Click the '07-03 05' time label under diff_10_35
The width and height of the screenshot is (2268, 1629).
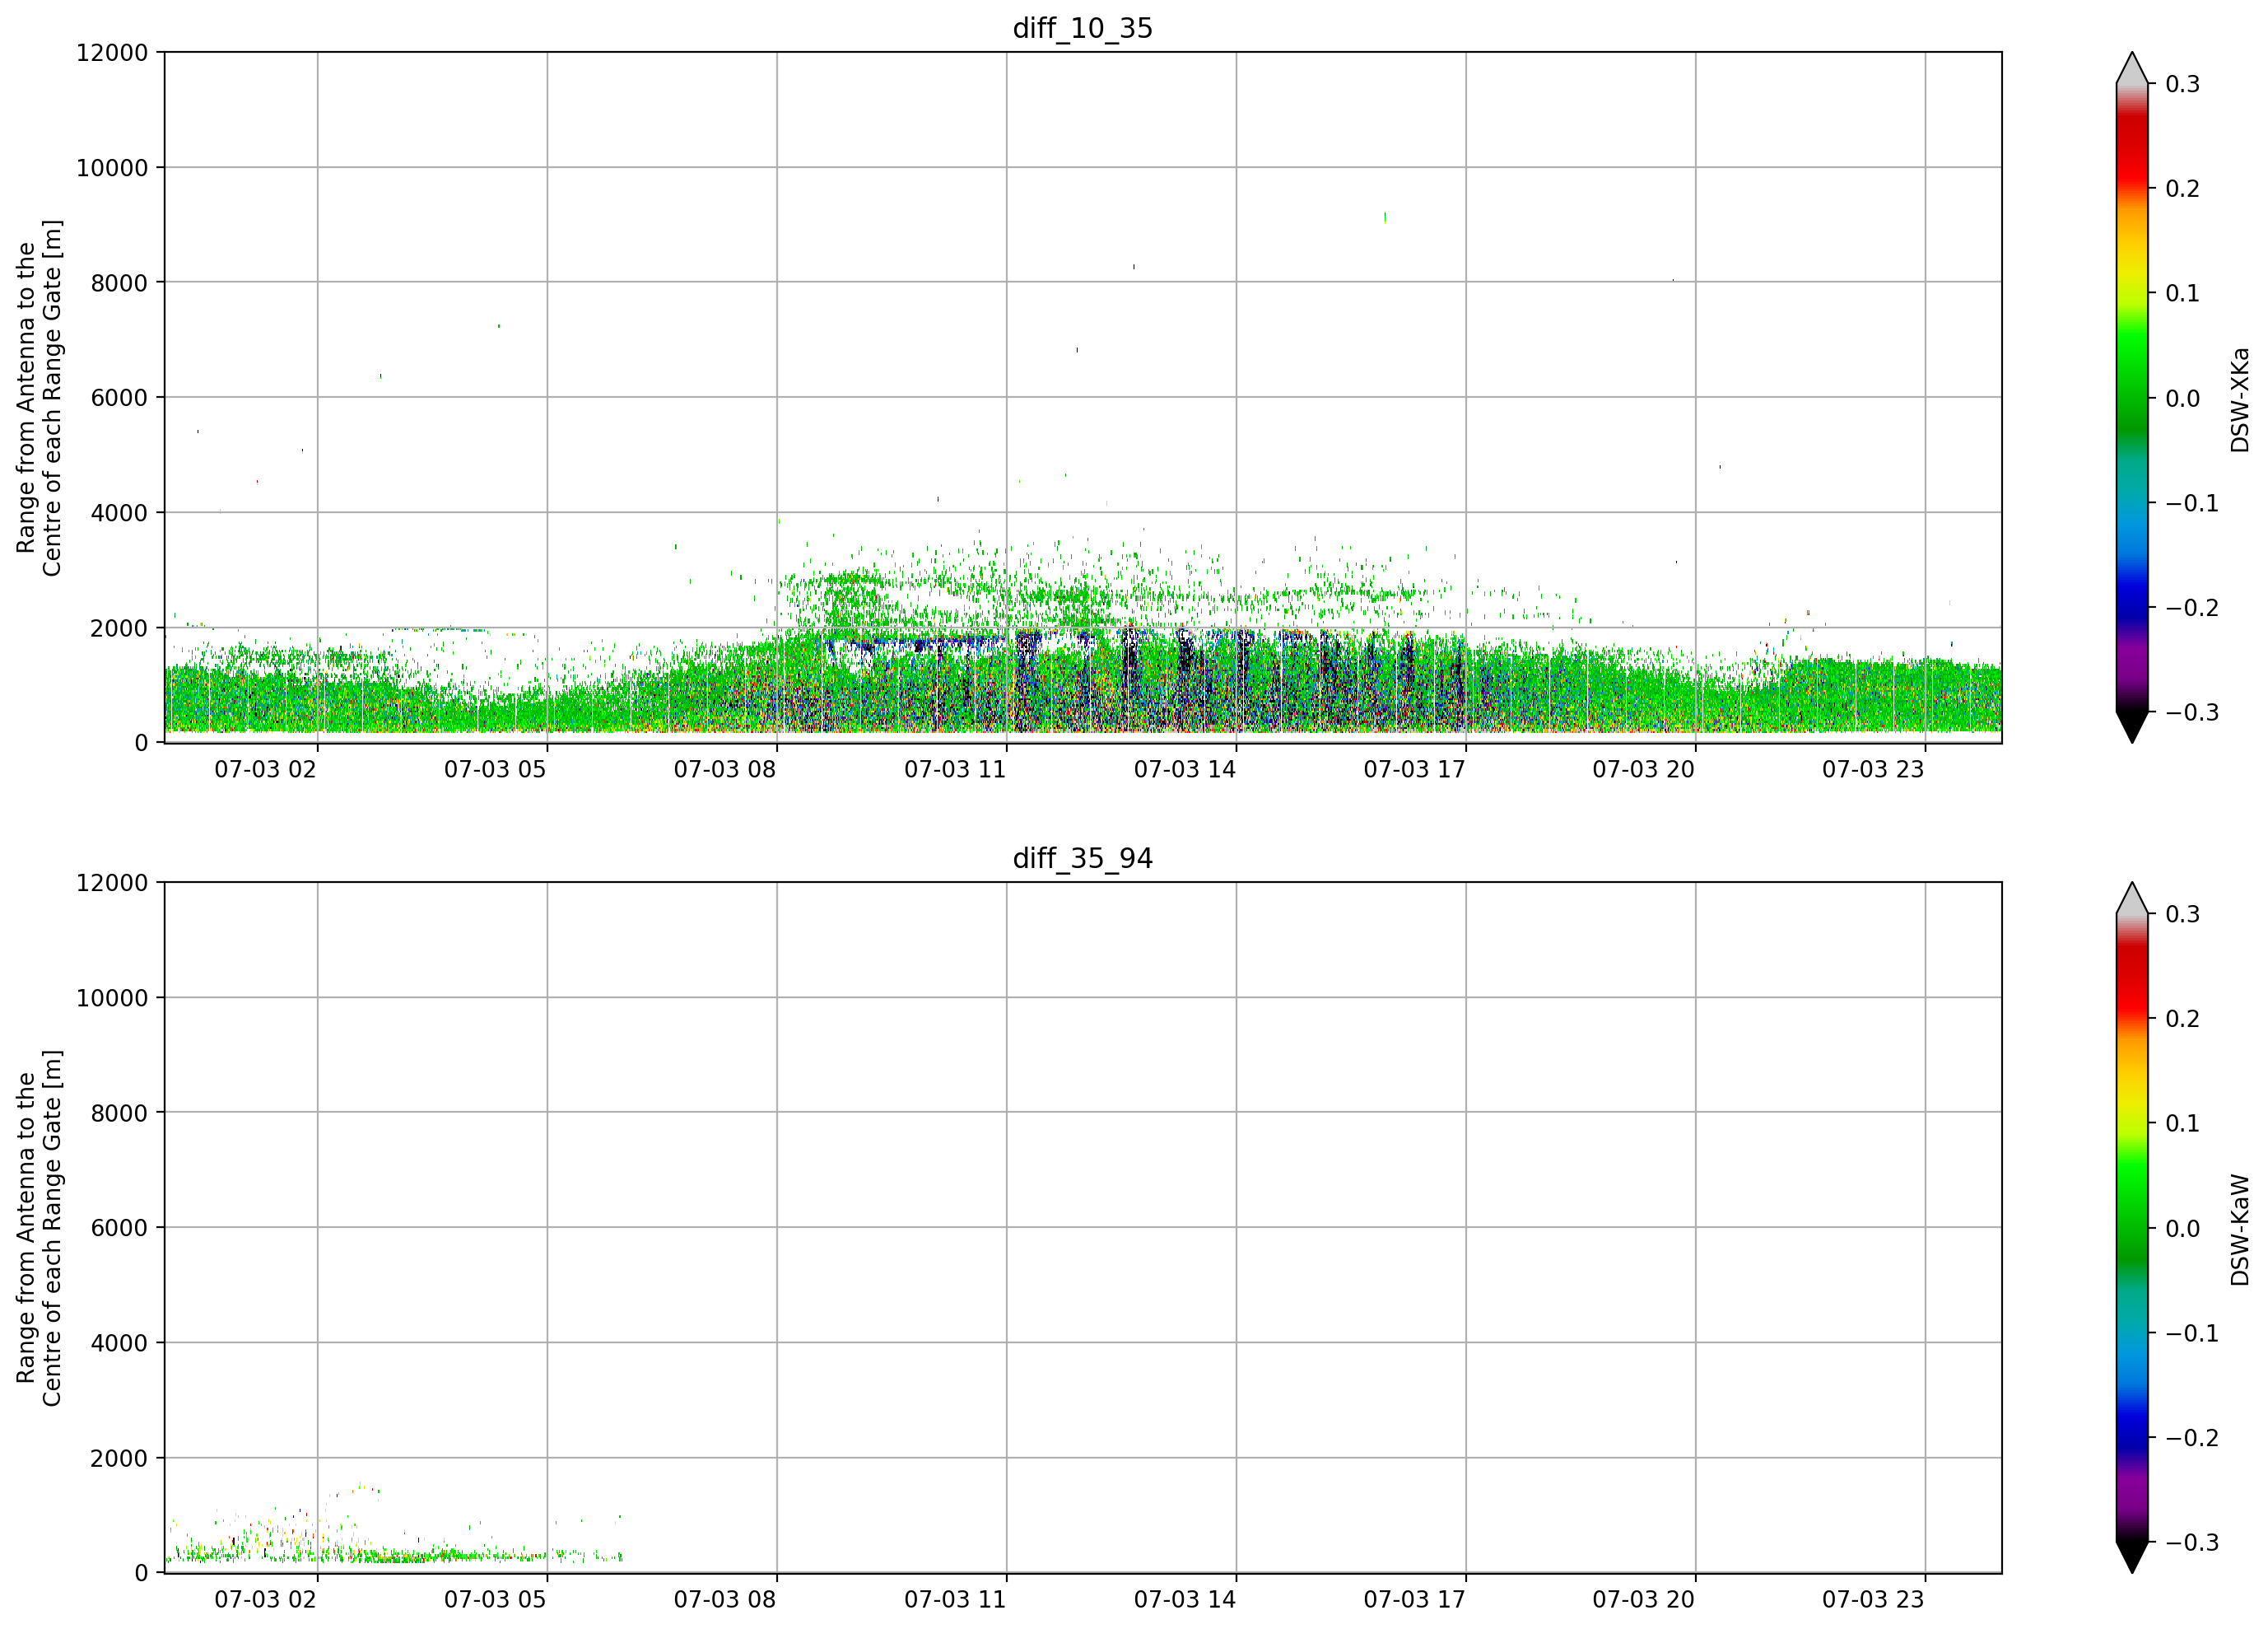coord(495,769)
